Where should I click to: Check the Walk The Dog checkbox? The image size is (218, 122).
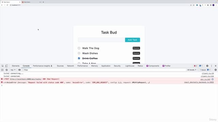[79, 48]
